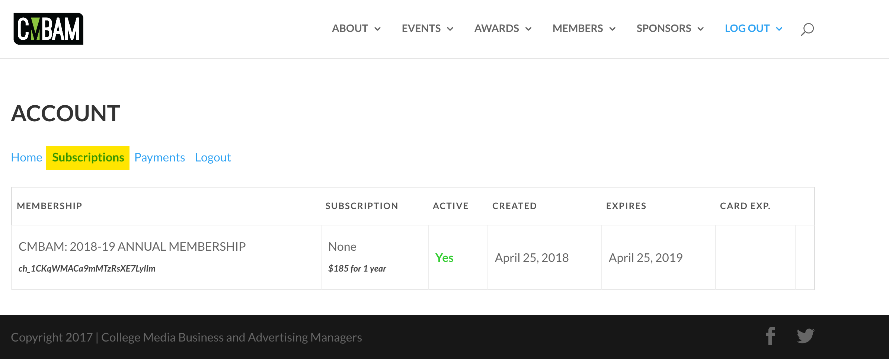
Task: Click the ACTIVE column header
Action: [x=451, y=206]
